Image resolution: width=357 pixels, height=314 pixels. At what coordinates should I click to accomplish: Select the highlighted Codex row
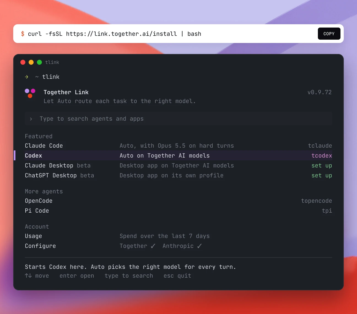pos(178,156)
